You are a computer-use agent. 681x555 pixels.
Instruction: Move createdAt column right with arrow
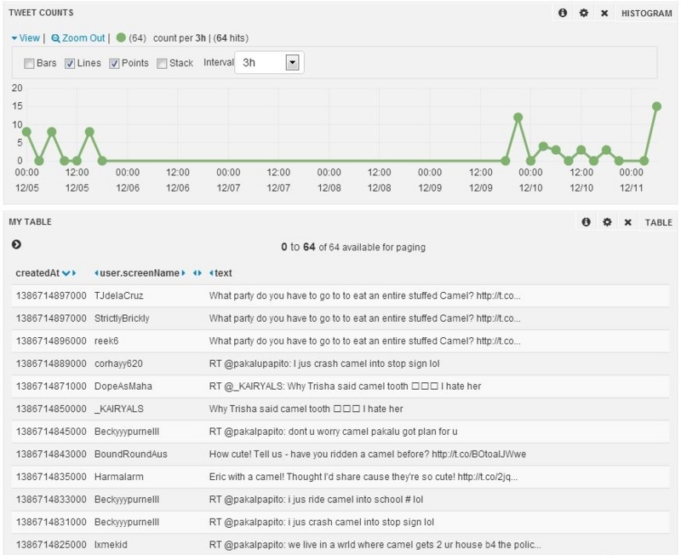74,273
